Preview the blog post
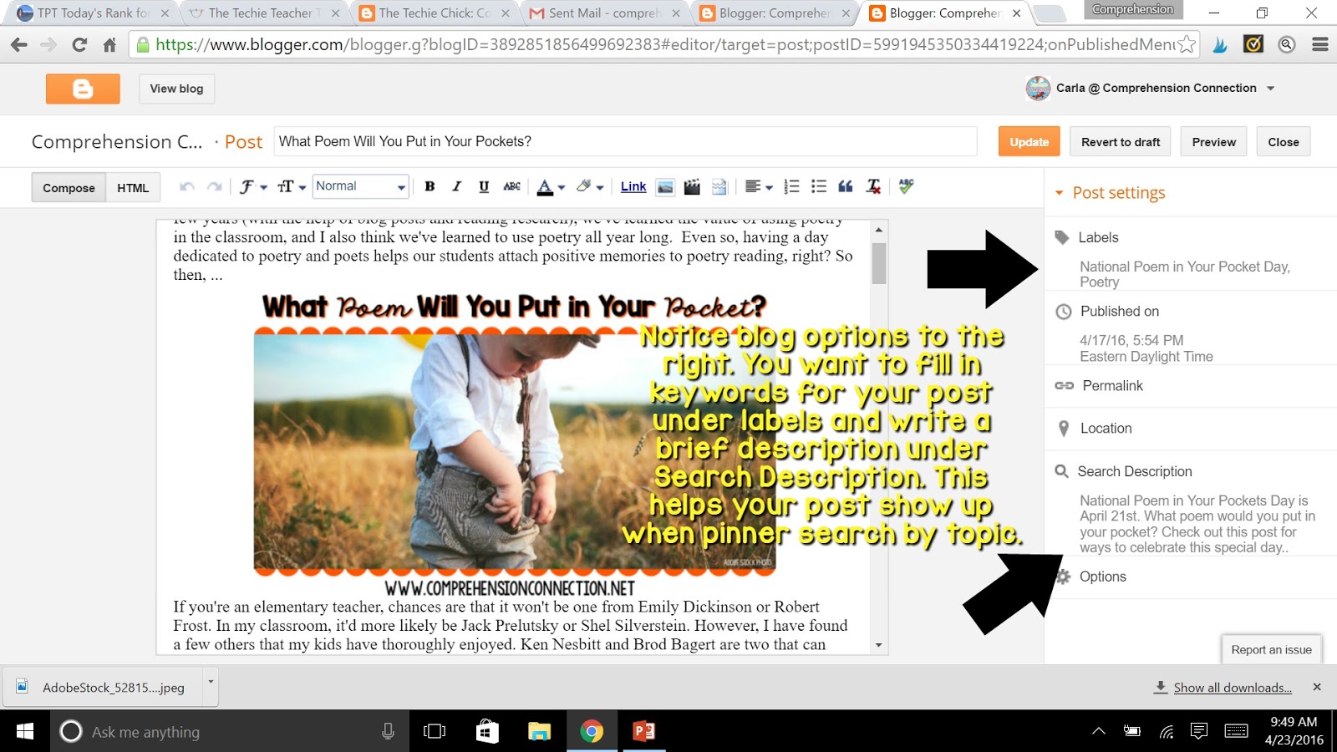The width and height of the screenshot is (1337, 752). (1214, 142)
